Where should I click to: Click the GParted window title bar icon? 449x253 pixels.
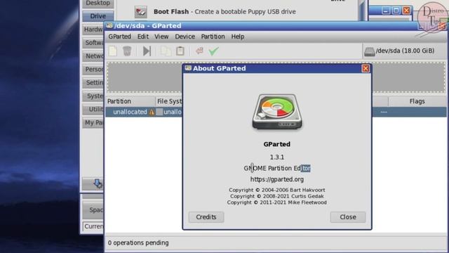(x=109, y=25)
